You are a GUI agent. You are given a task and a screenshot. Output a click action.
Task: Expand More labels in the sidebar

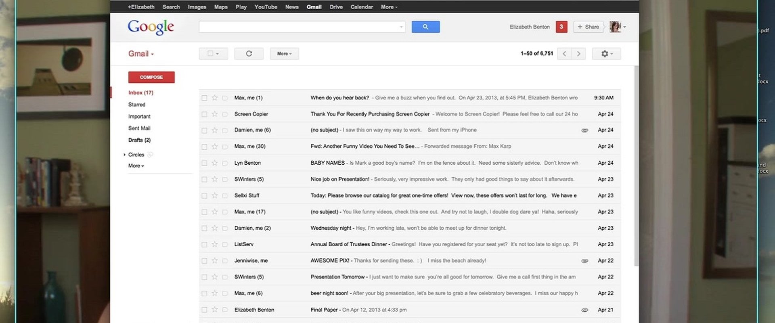click(136, 166)
